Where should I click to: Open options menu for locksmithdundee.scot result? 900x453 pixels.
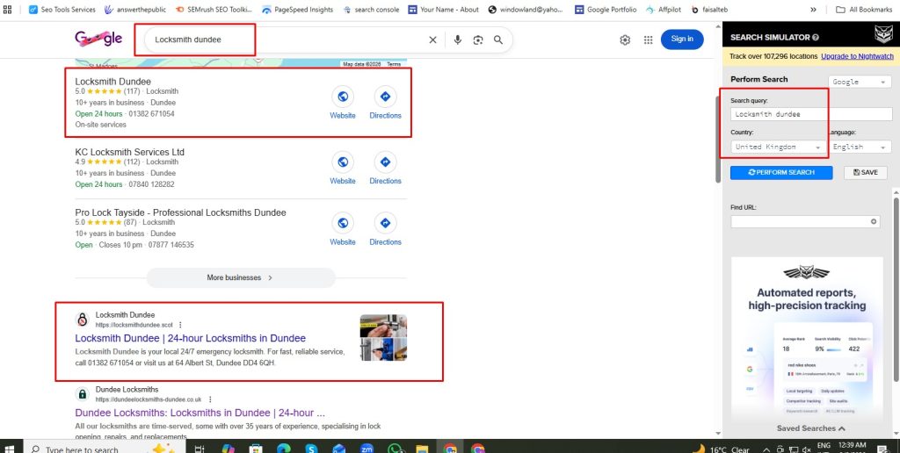click(x=180, y=325)
